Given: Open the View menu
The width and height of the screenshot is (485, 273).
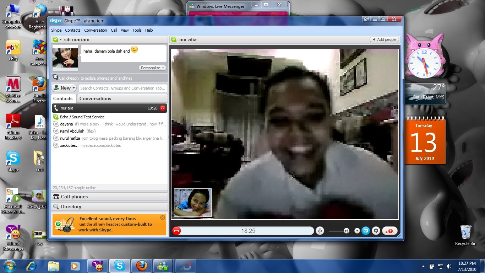Looking at the screenshot, I should (125, 30).
